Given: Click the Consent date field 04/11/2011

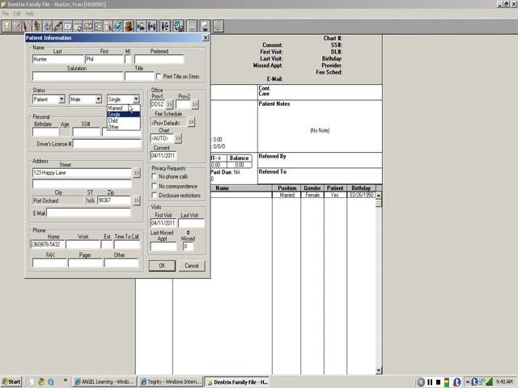Looking at the screenshot, I should pyautogui.click(x=163, y=155).
